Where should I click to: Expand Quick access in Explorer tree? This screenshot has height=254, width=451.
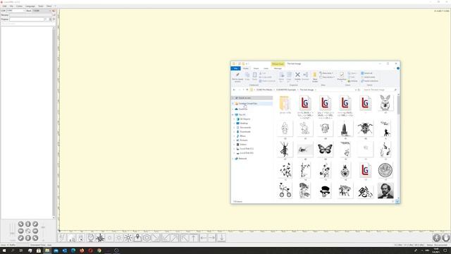[233, 98]
